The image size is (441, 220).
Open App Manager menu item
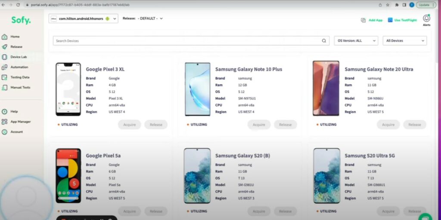click(21, 122)
